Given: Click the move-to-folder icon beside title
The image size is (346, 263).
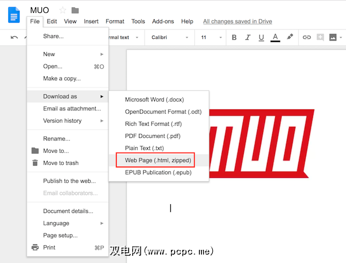Looking at the screenshot, I should point(75,10).
